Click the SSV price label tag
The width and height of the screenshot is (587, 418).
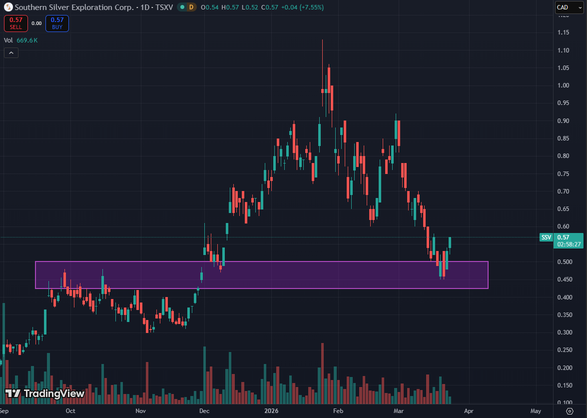click(546, 237)
